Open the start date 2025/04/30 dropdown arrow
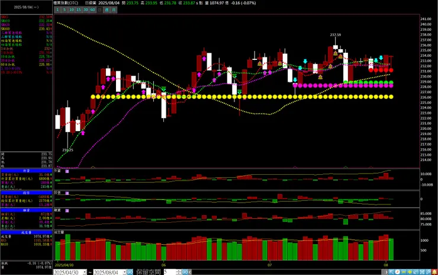Image resolution: width=438 pixels, height=275 pixels. click(85, 272)
